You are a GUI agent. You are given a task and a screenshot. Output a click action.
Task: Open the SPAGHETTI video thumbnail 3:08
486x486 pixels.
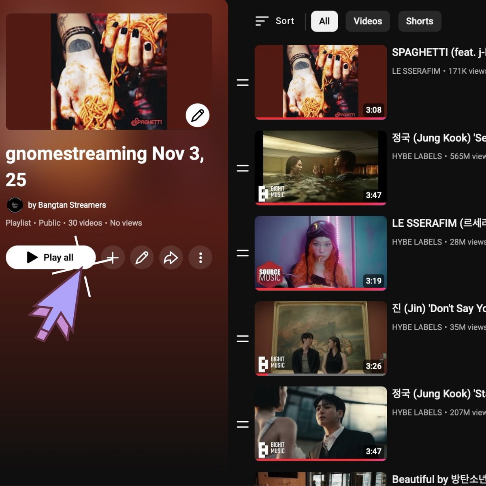(x=321, y=82)
